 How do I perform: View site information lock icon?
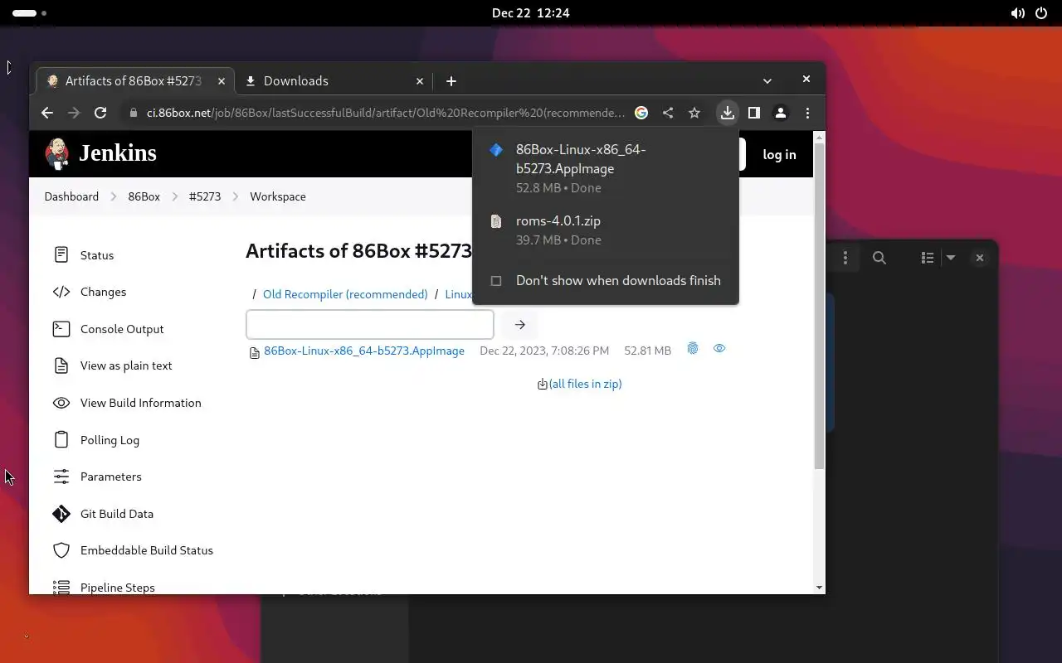[133, 113]
